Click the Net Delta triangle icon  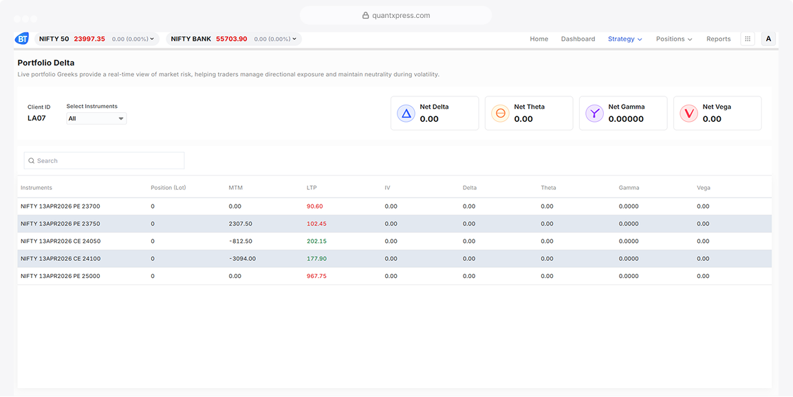406,114
